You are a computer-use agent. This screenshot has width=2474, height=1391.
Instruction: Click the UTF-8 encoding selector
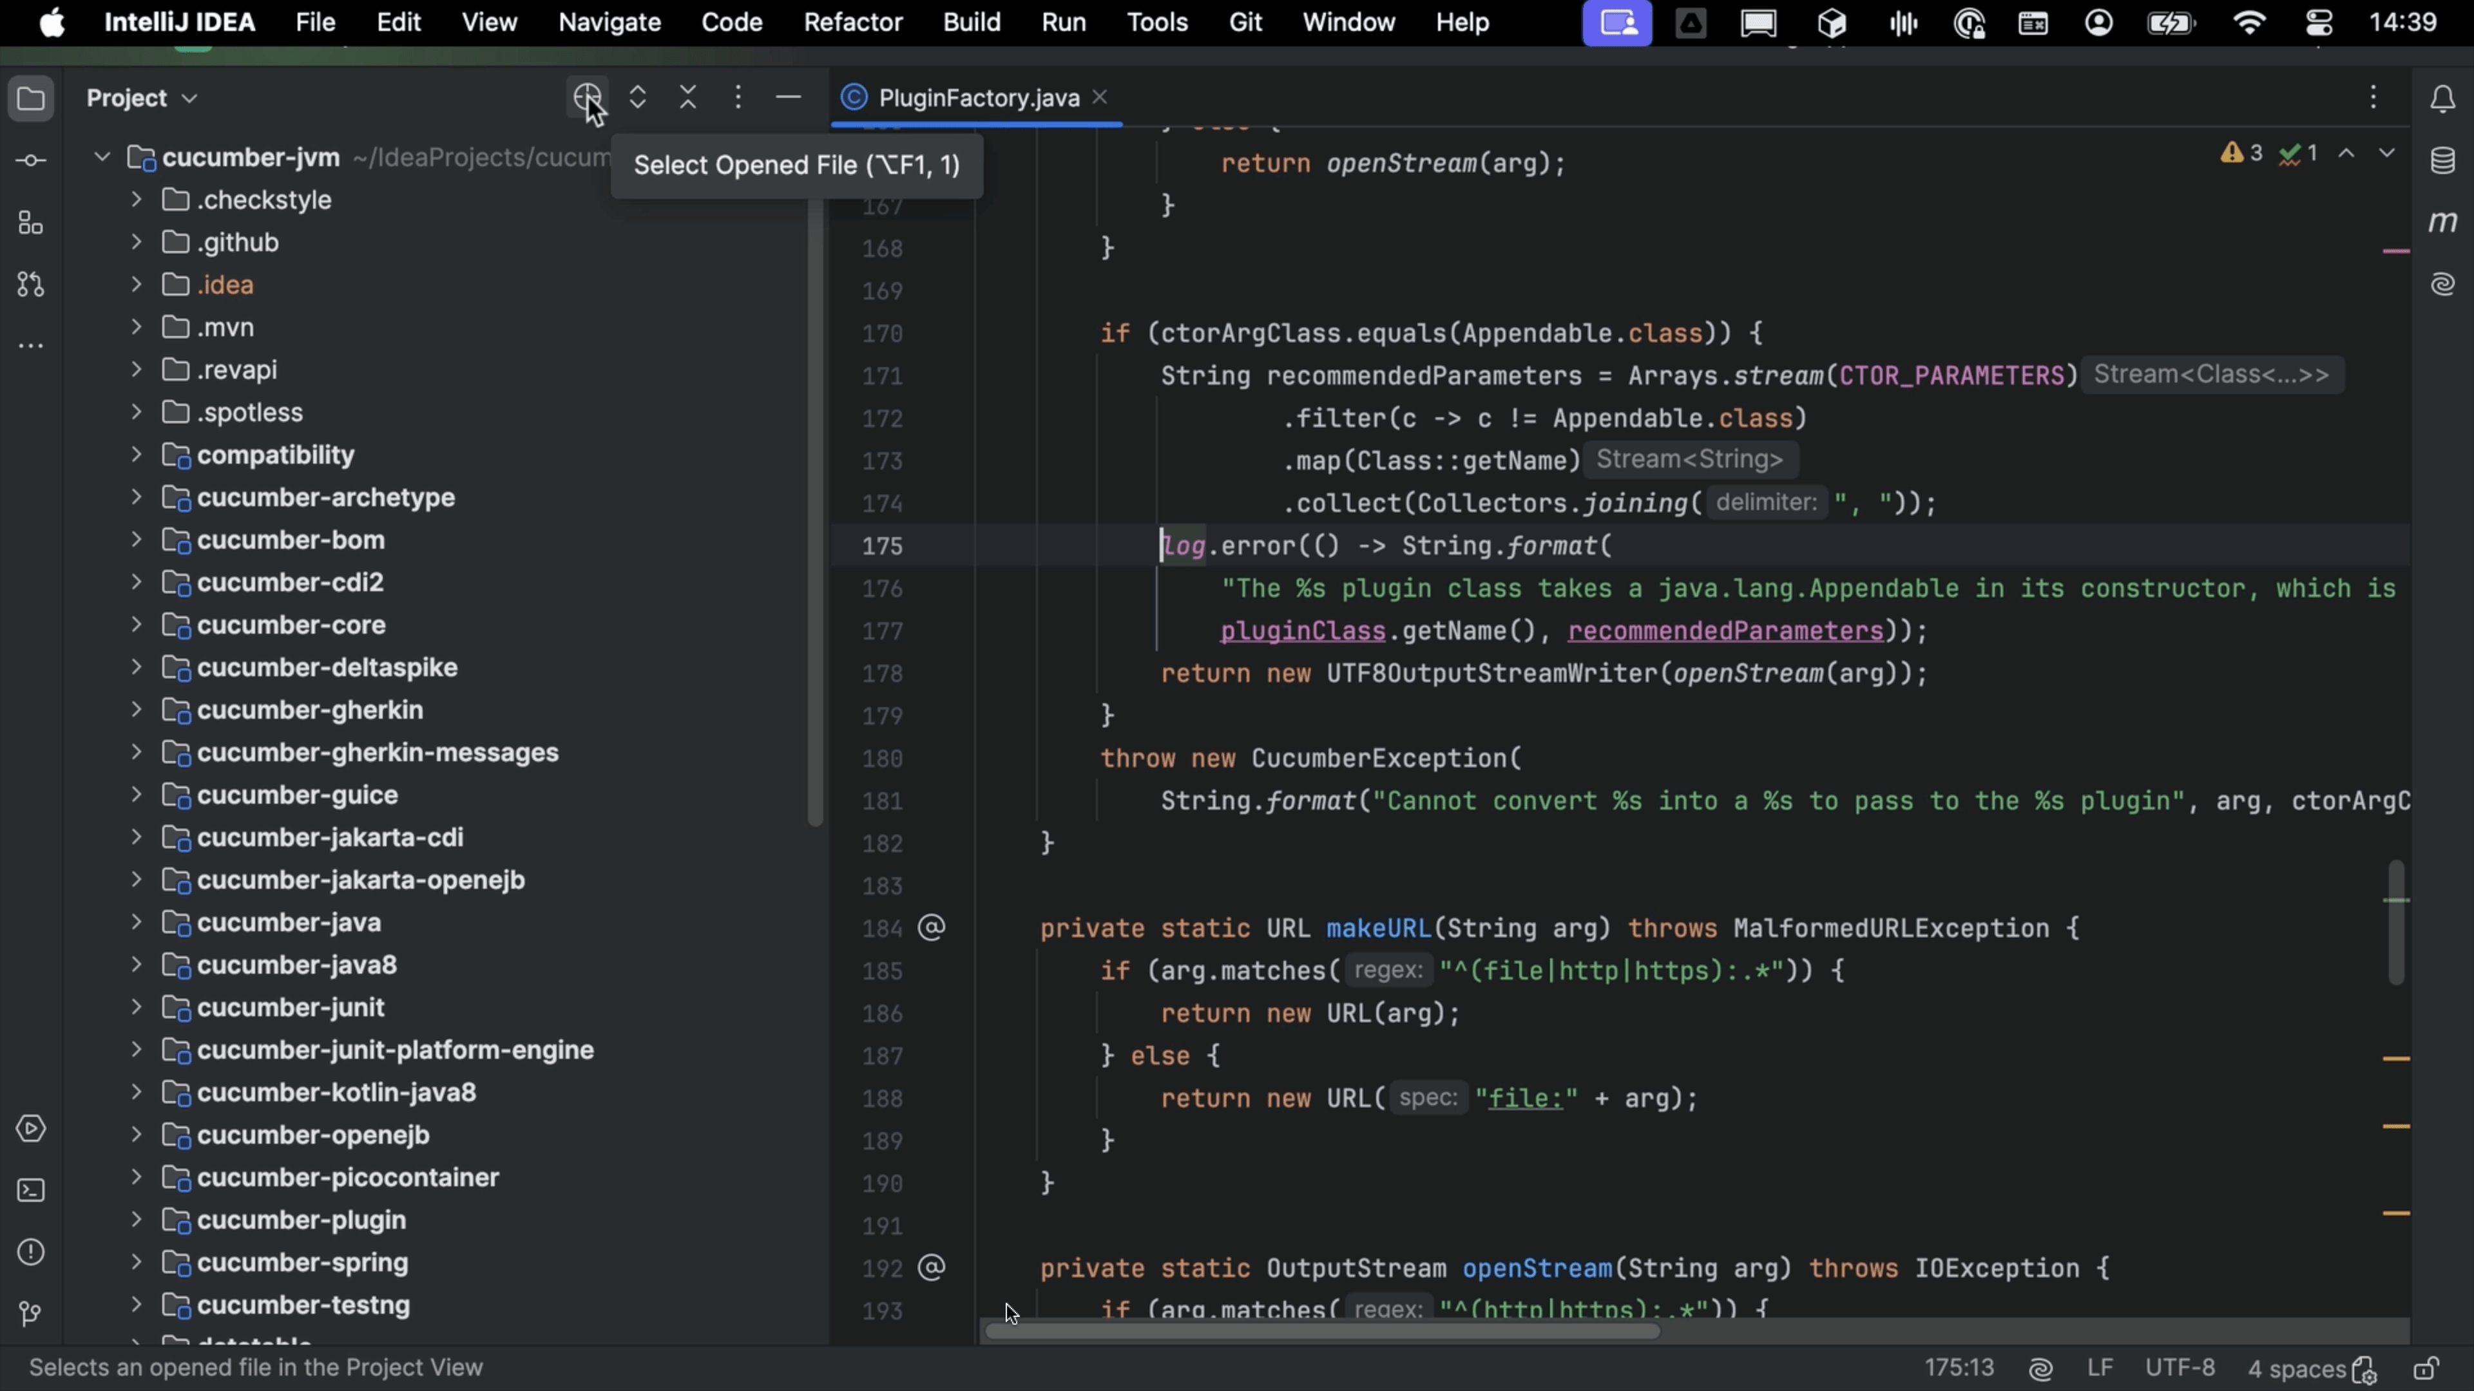coord(2179,1368)
